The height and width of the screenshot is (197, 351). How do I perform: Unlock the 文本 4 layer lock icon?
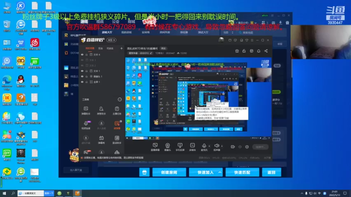pyautogui.click(x=86, y=54)
